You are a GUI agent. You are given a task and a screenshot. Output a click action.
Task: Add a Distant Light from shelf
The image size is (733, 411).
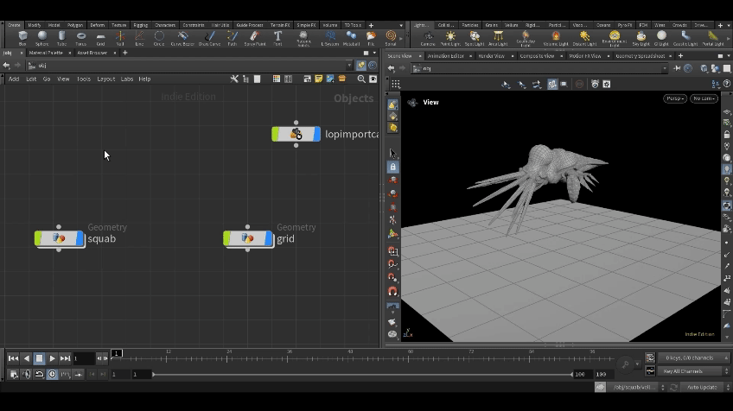[584, 38]
